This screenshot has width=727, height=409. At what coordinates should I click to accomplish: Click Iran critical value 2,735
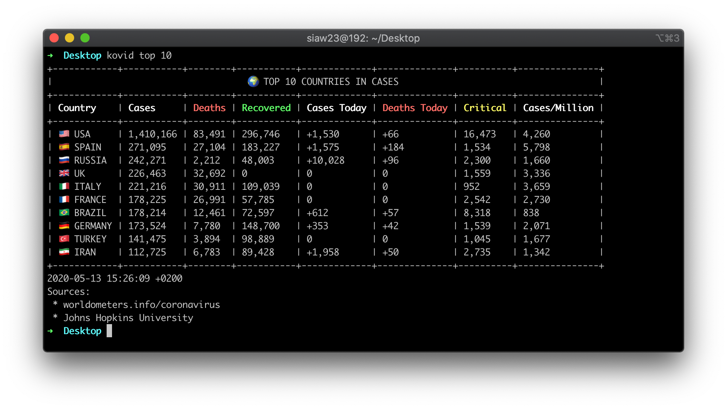click(477, 252)
